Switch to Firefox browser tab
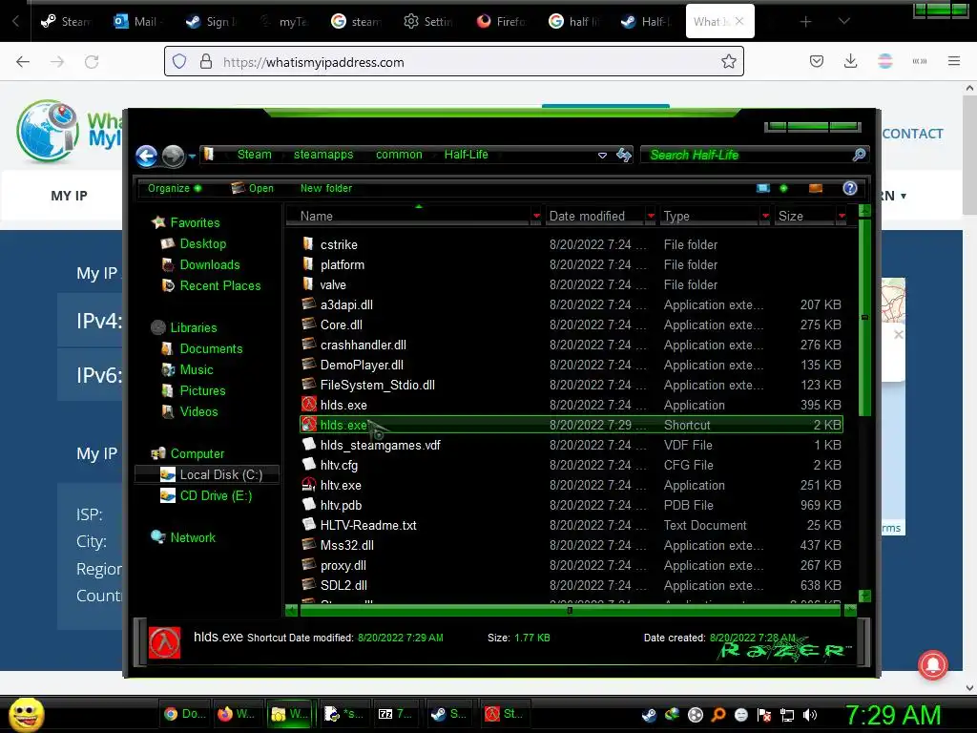 (x=501, y=21)
